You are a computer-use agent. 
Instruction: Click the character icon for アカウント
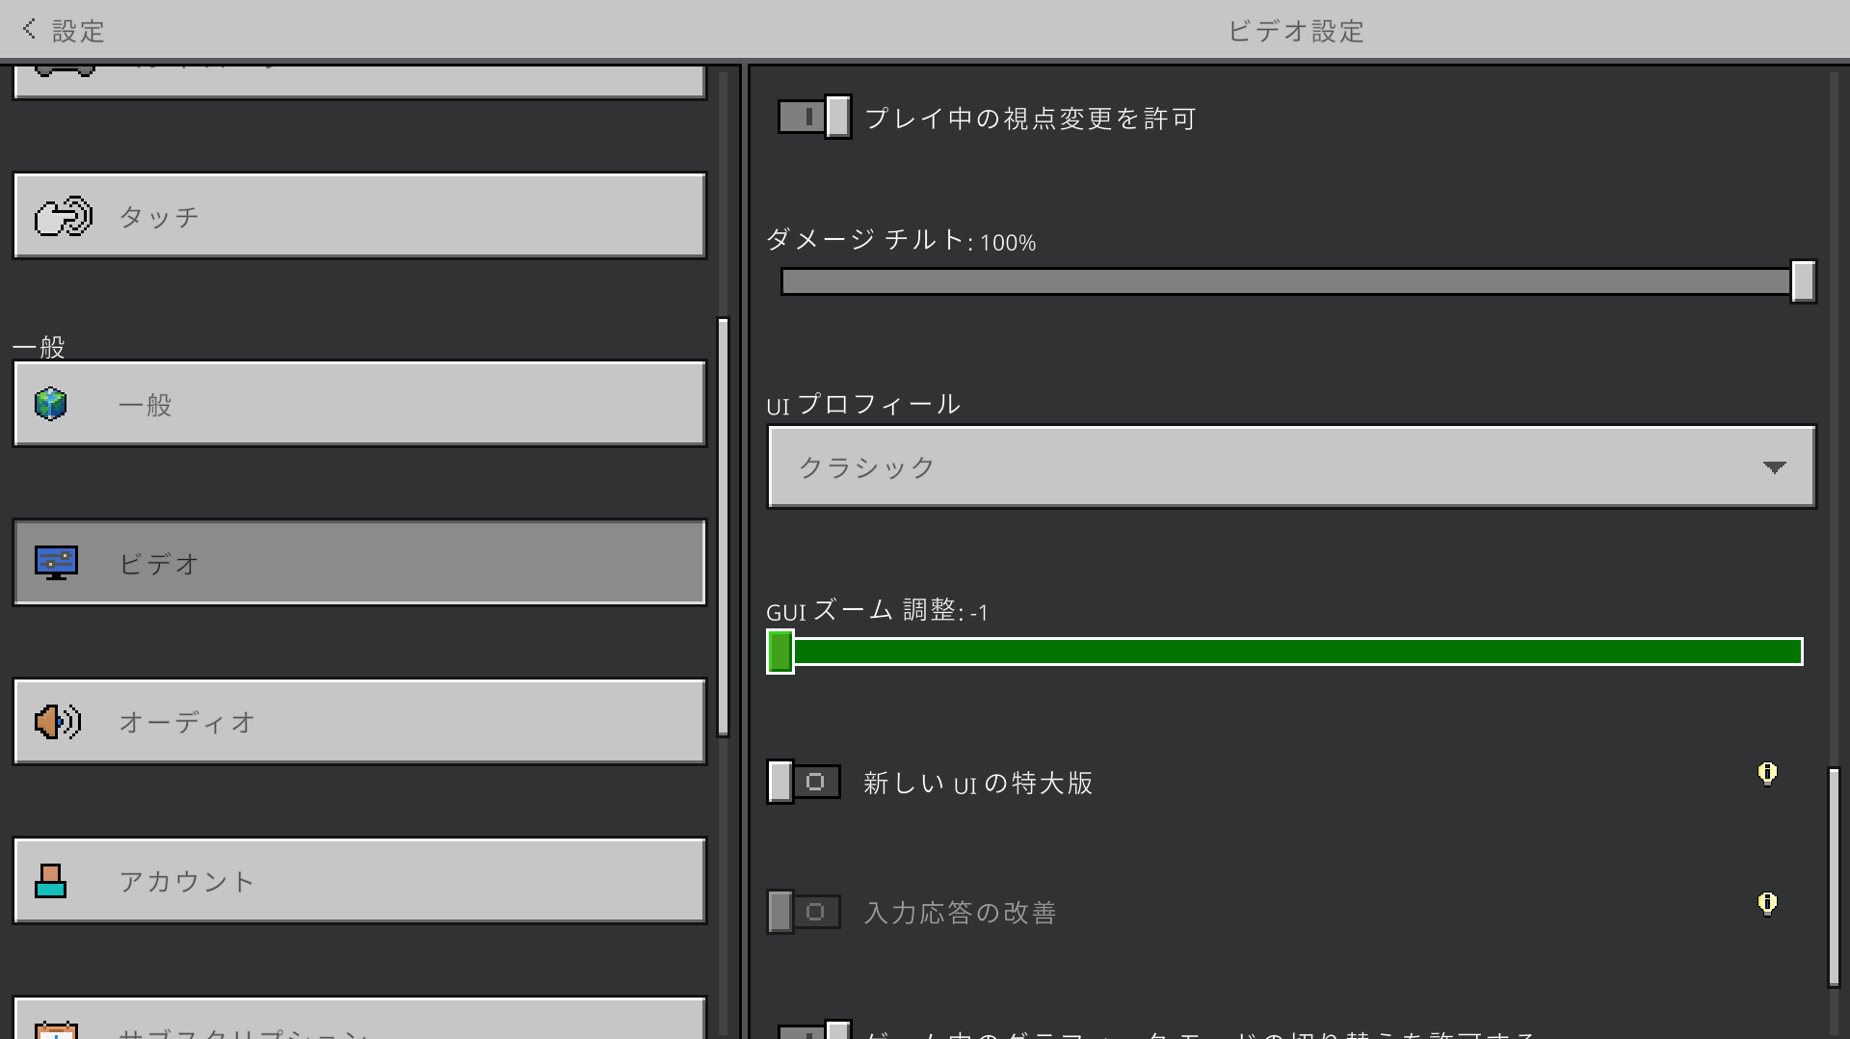coord(50,881)
